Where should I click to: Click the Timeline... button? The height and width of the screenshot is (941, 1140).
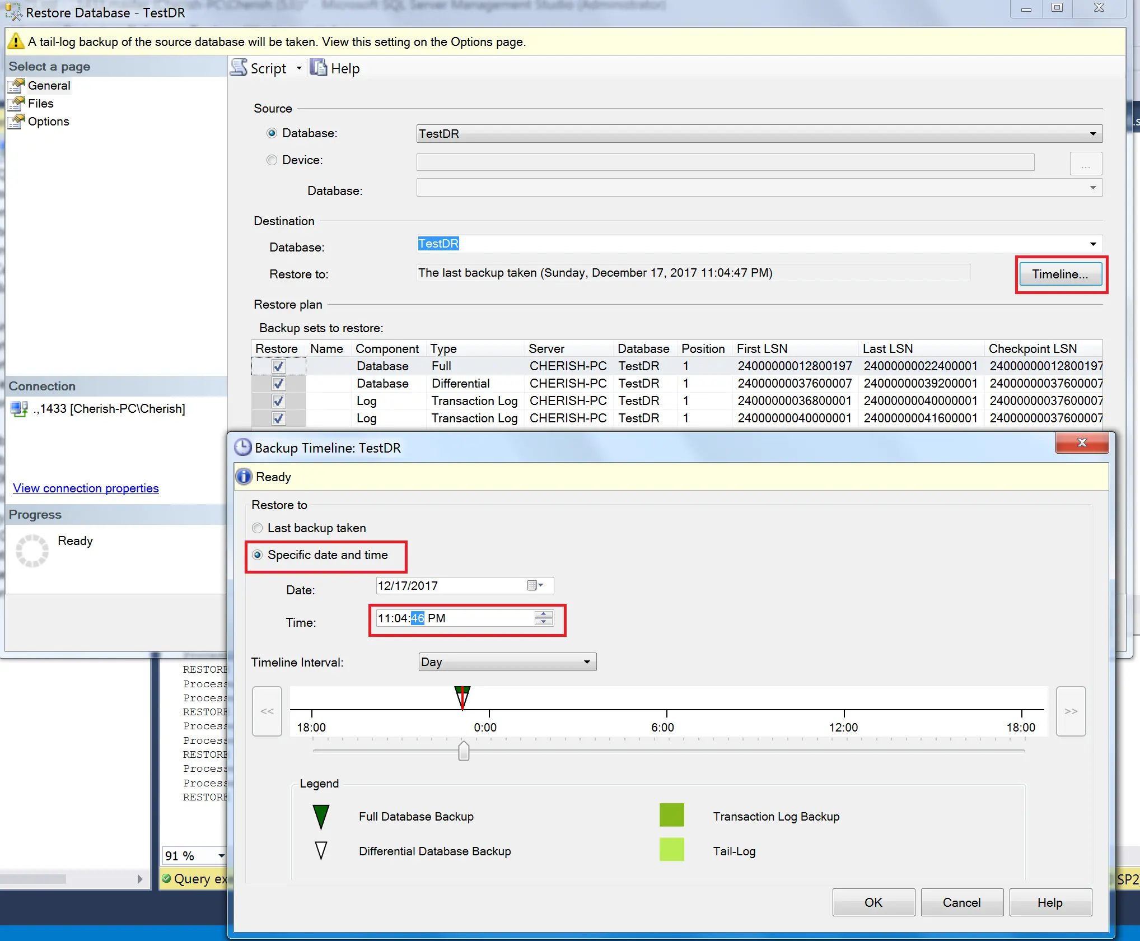tap(1060, 274)
